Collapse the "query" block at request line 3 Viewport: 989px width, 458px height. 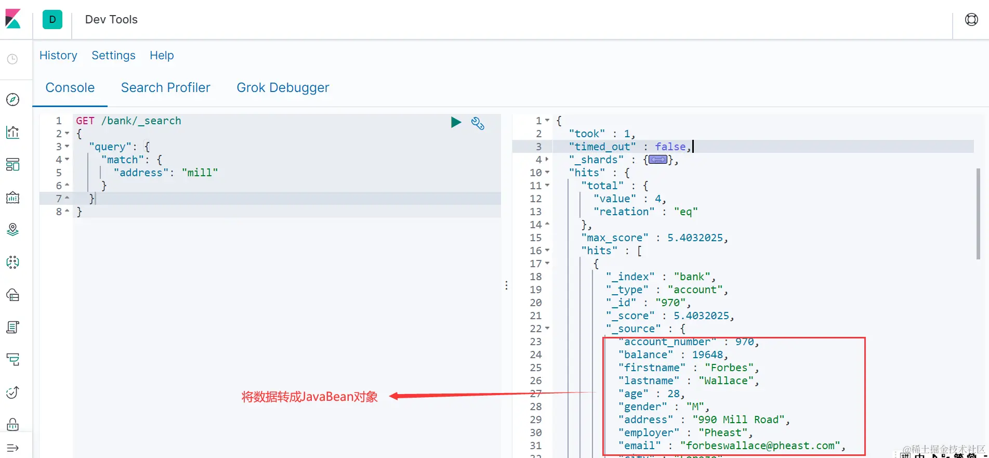click(x=67, y=147)
